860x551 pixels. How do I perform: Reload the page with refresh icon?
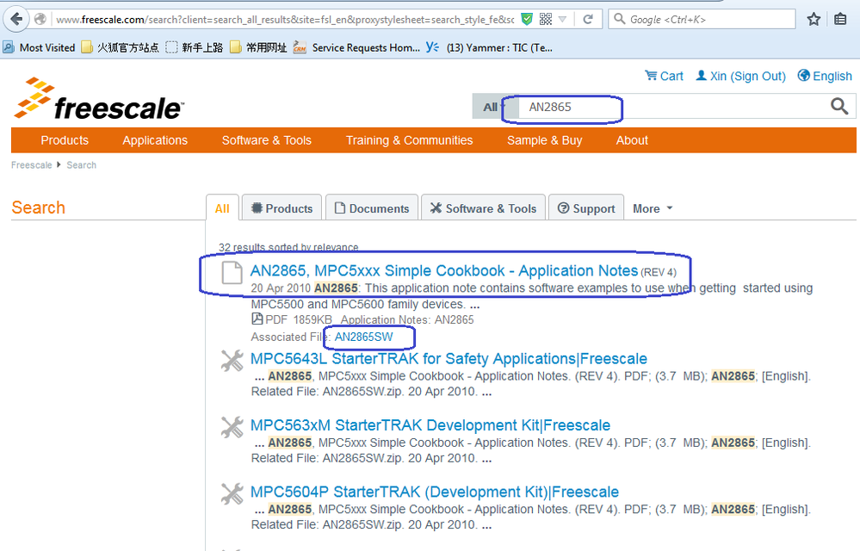pos(588,19)
